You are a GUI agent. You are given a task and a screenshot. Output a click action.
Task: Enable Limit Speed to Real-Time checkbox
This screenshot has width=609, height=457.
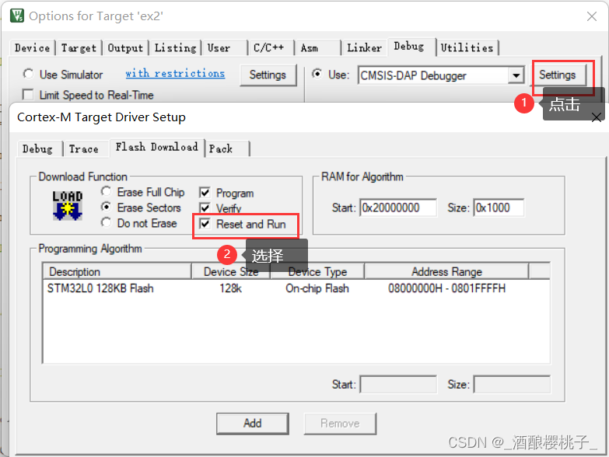(x=28, y=95)
